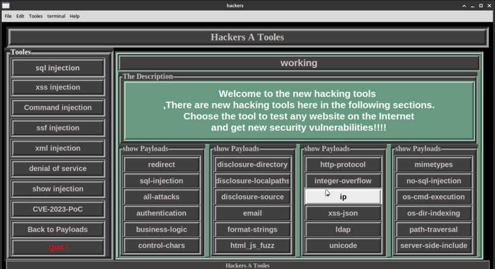Open the all-attacks payload list
This screenshot has width=495, height=269.
[162, 197]
